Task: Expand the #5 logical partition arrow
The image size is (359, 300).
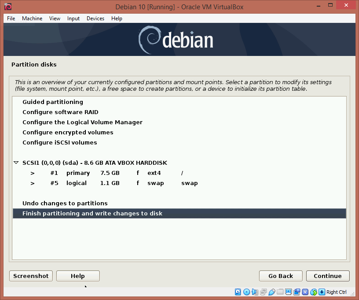Action: [33, 183]
